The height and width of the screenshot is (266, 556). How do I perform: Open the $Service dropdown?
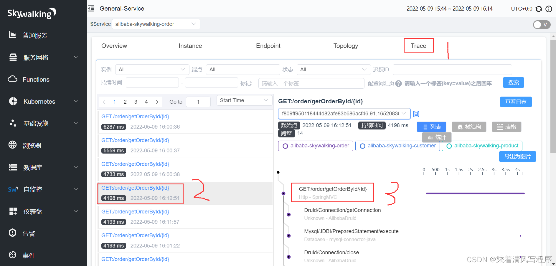click(x=156, y=24)
